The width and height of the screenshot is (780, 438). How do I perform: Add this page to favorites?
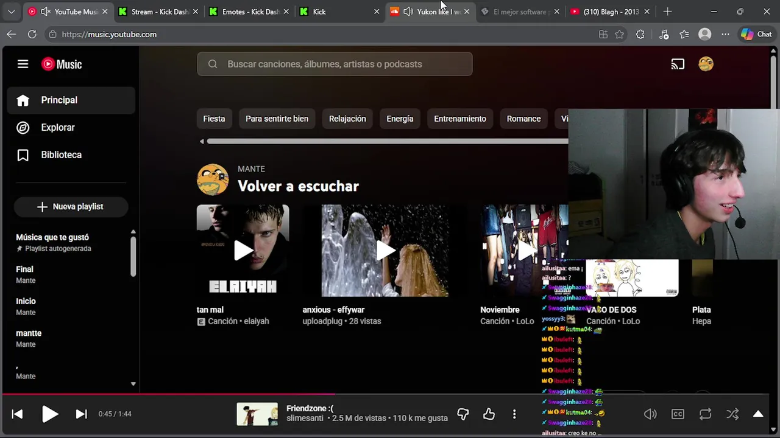pos(620,34)
